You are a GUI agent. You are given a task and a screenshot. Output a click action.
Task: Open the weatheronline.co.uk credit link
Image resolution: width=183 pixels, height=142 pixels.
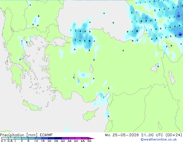click(159, 139)
